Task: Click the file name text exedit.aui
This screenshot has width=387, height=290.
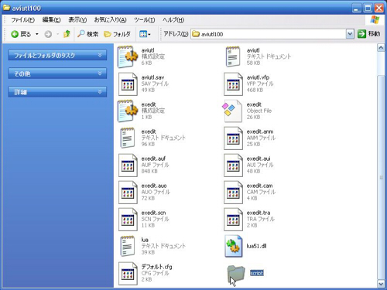Action: click(259, 159)
